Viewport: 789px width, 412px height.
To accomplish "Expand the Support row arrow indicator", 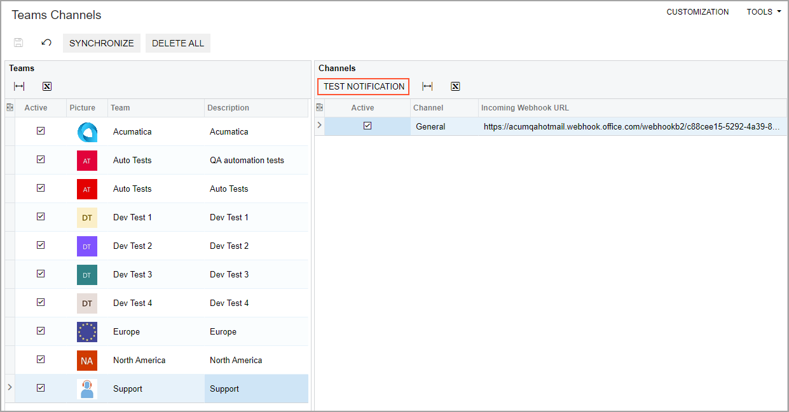I will pyautogui.click(x=9, y=387).
